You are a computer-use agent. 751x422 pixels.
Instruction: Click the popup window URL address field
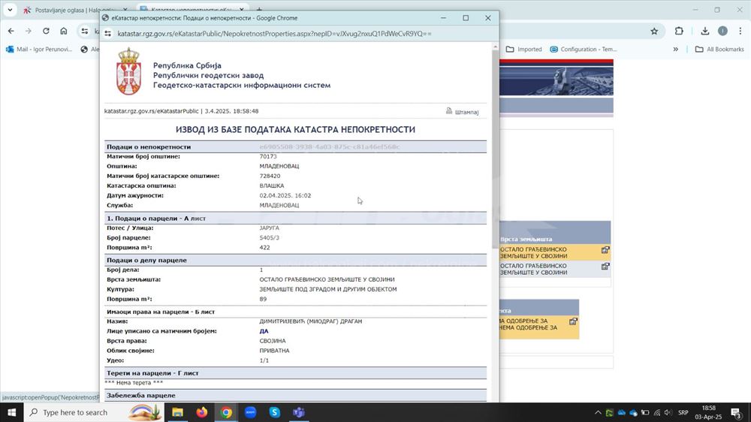point(274,34)
